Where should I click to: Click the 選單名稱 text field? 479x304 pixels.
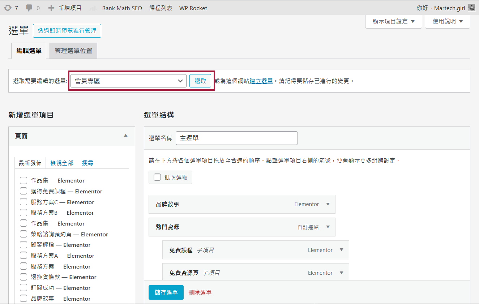(236, 138)
